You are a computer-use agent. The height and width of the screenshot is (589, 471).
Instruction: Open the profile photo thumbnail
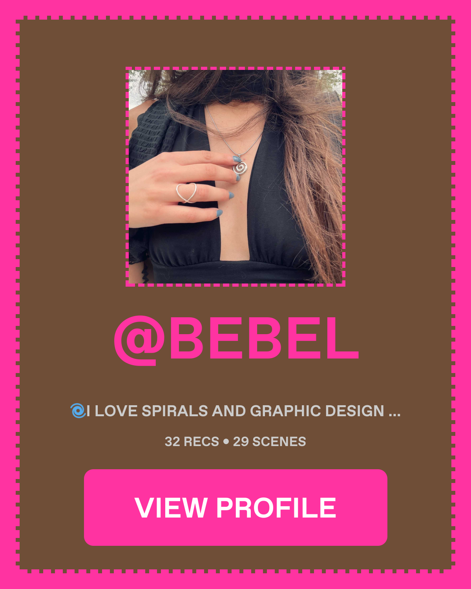click(235, 177)
